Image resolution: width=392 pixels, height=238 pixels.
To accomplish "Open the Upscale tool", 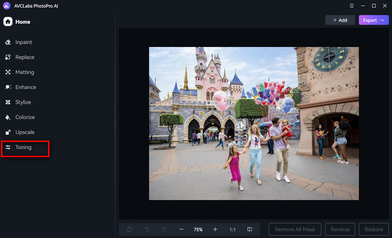I will point(25,132).
